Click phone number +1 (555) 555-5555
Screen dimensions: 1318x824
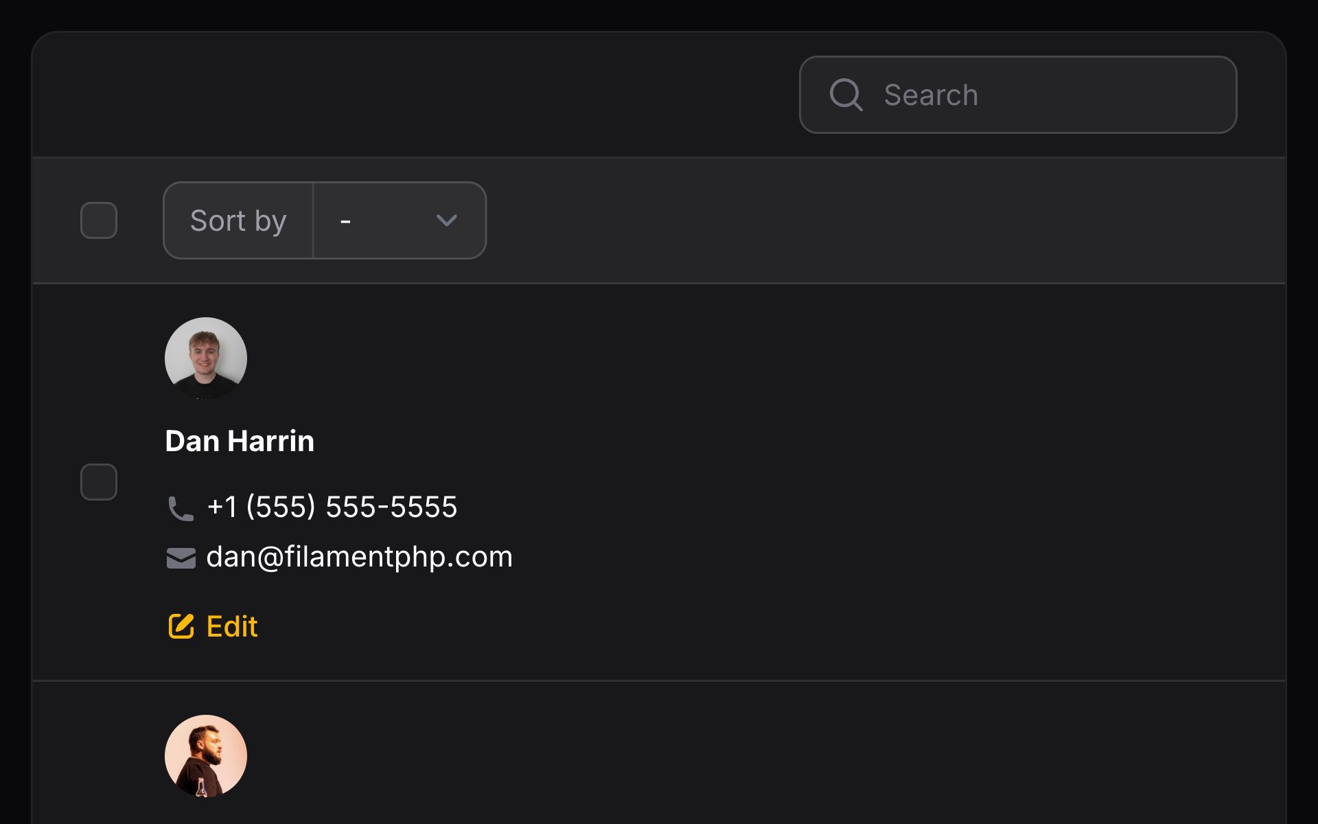click(332, 507)
